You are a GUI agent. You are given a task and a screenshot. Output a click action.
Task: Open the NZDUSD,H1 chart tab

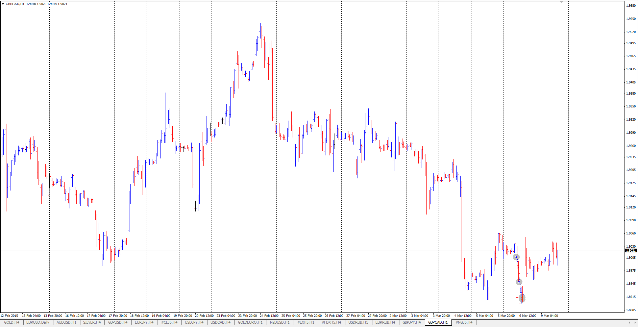point(280,322)
